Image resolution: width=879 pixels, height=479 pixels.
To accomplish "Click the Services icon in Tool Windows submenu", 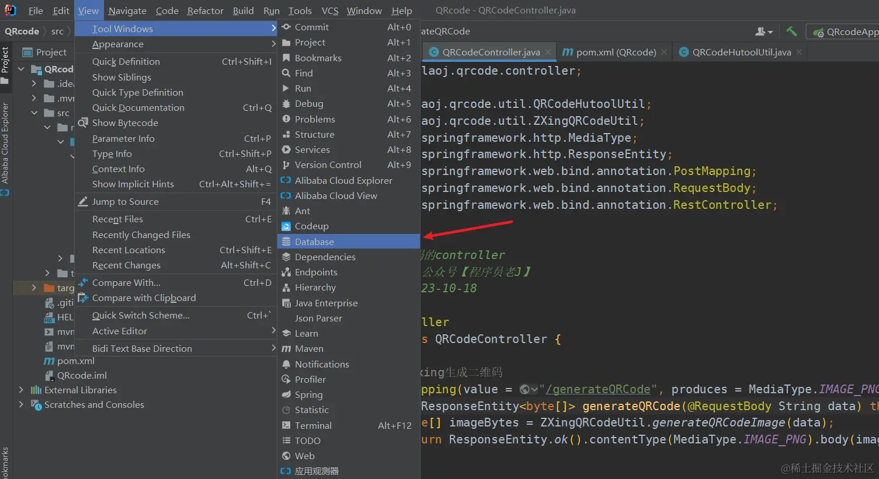I will click(x=286, y=149).
